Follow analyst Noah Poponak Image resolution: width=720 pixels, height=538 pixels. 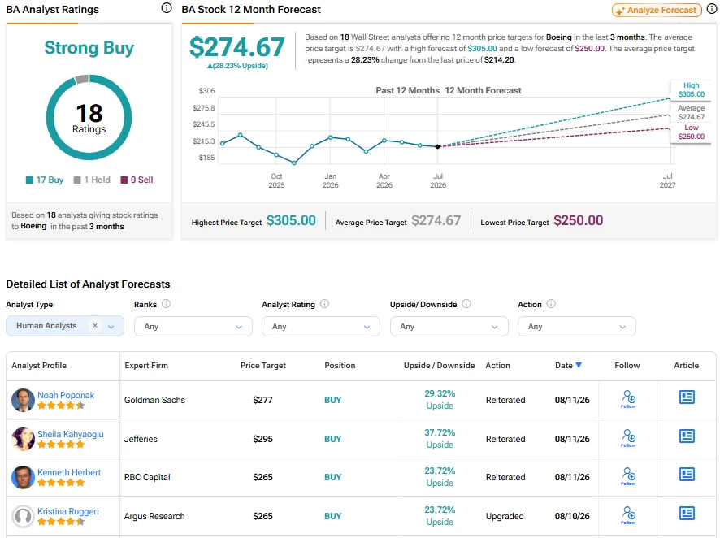click(628, 398)
